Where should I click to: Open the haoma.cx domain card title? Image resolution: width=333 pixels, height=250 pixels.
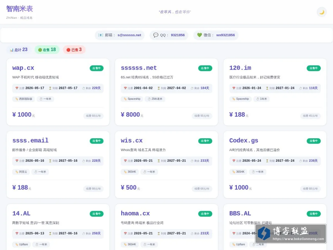(135, 214)
